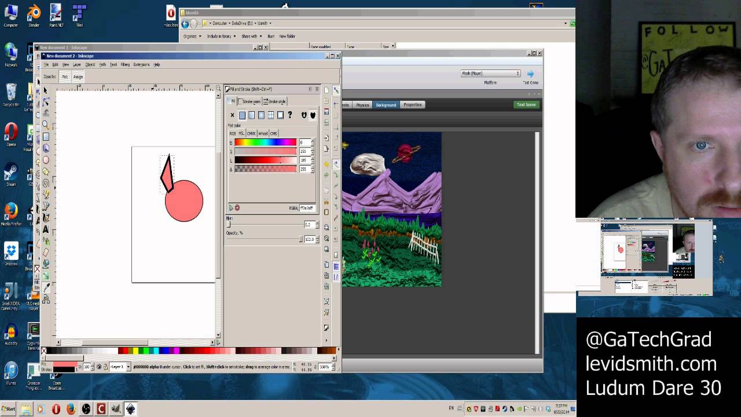Choose Swatch fill type
This screenshot has height=417, width=741.
click(280, 115)
